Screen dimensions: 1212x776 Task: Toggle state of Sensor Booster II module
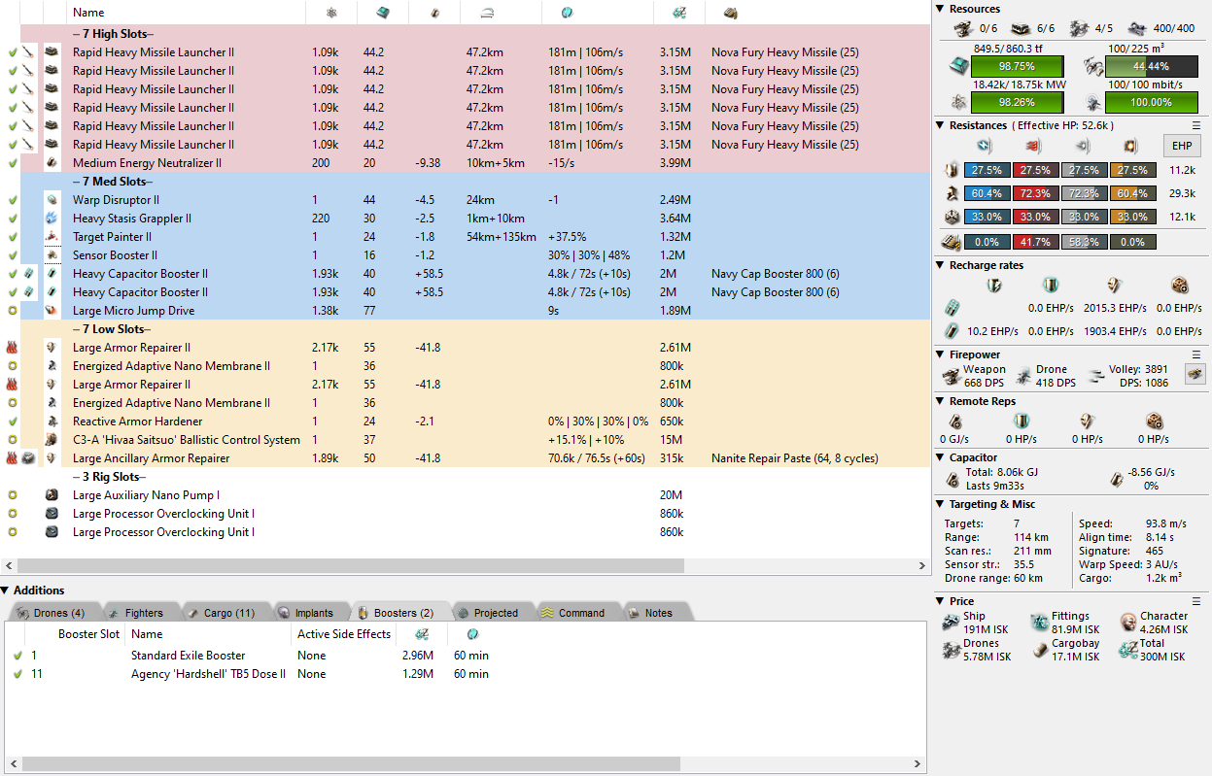13,255
